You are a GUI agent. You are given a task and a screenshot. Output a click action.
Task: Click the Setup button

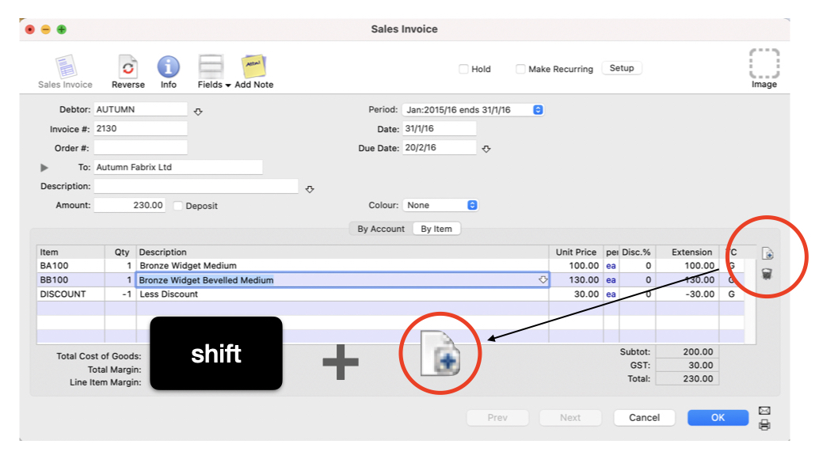pos(622,68)
